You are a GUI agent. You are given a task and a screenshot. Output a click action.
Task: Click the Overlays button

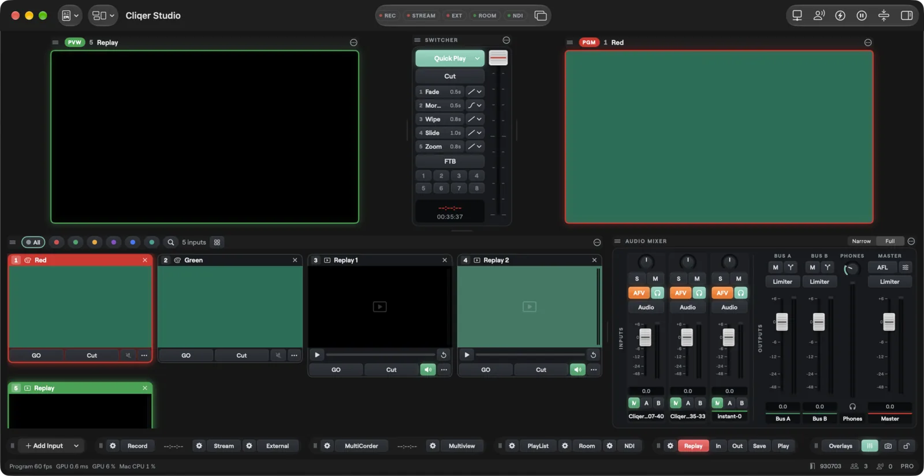click(x=840, y=446)
